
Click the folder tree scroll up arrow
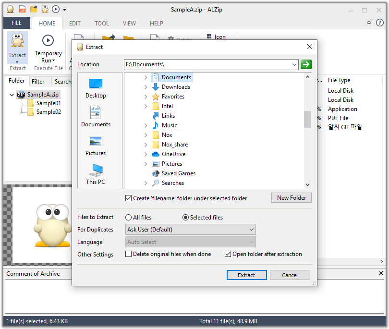(x=307, y=77)
